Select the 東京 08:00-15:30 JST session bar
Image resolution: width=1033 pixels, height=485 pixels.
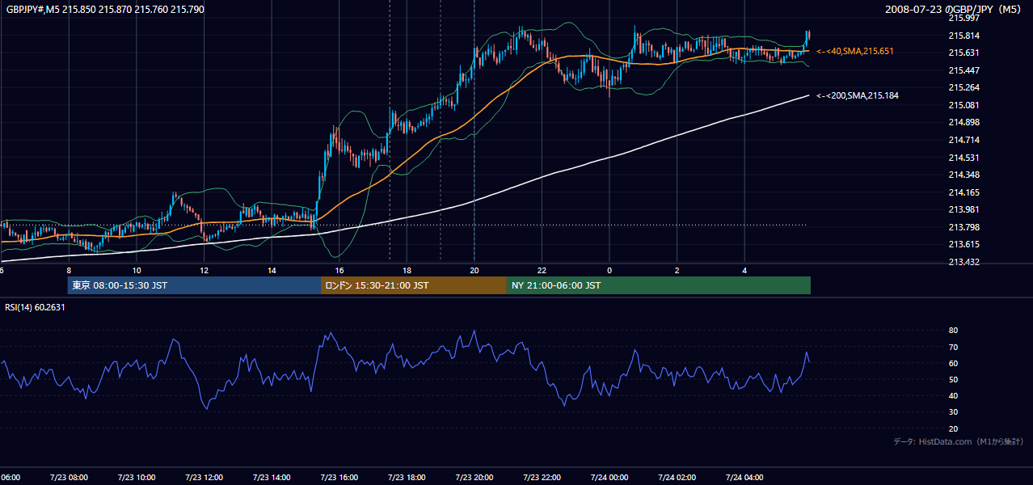195,285
